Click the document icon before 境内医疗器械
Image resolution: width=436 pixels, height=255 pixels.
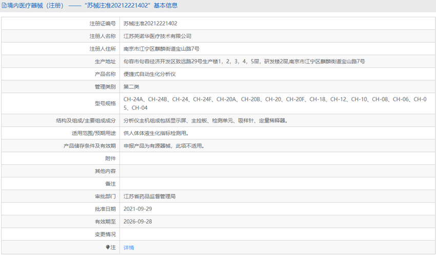click(x=5, y=6)
